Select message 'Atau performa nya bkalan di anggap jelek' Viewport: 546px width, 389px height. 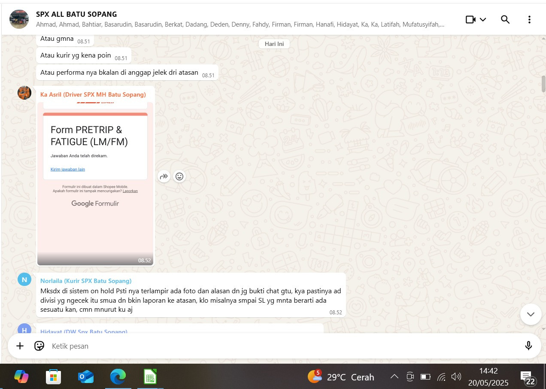pos(127,73)
